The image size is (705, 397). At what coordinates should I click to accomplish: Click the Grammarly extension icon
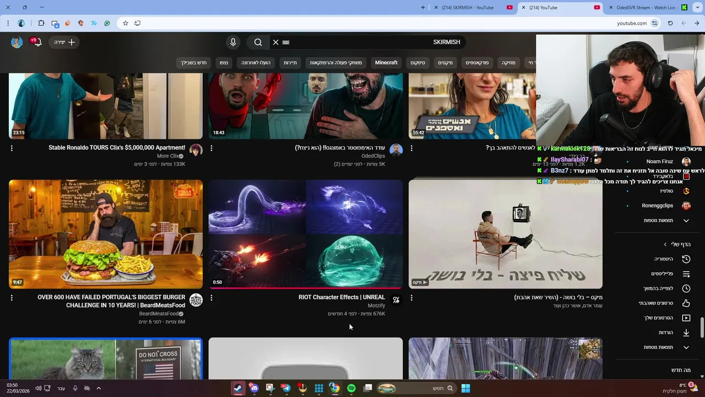(107, 23)
